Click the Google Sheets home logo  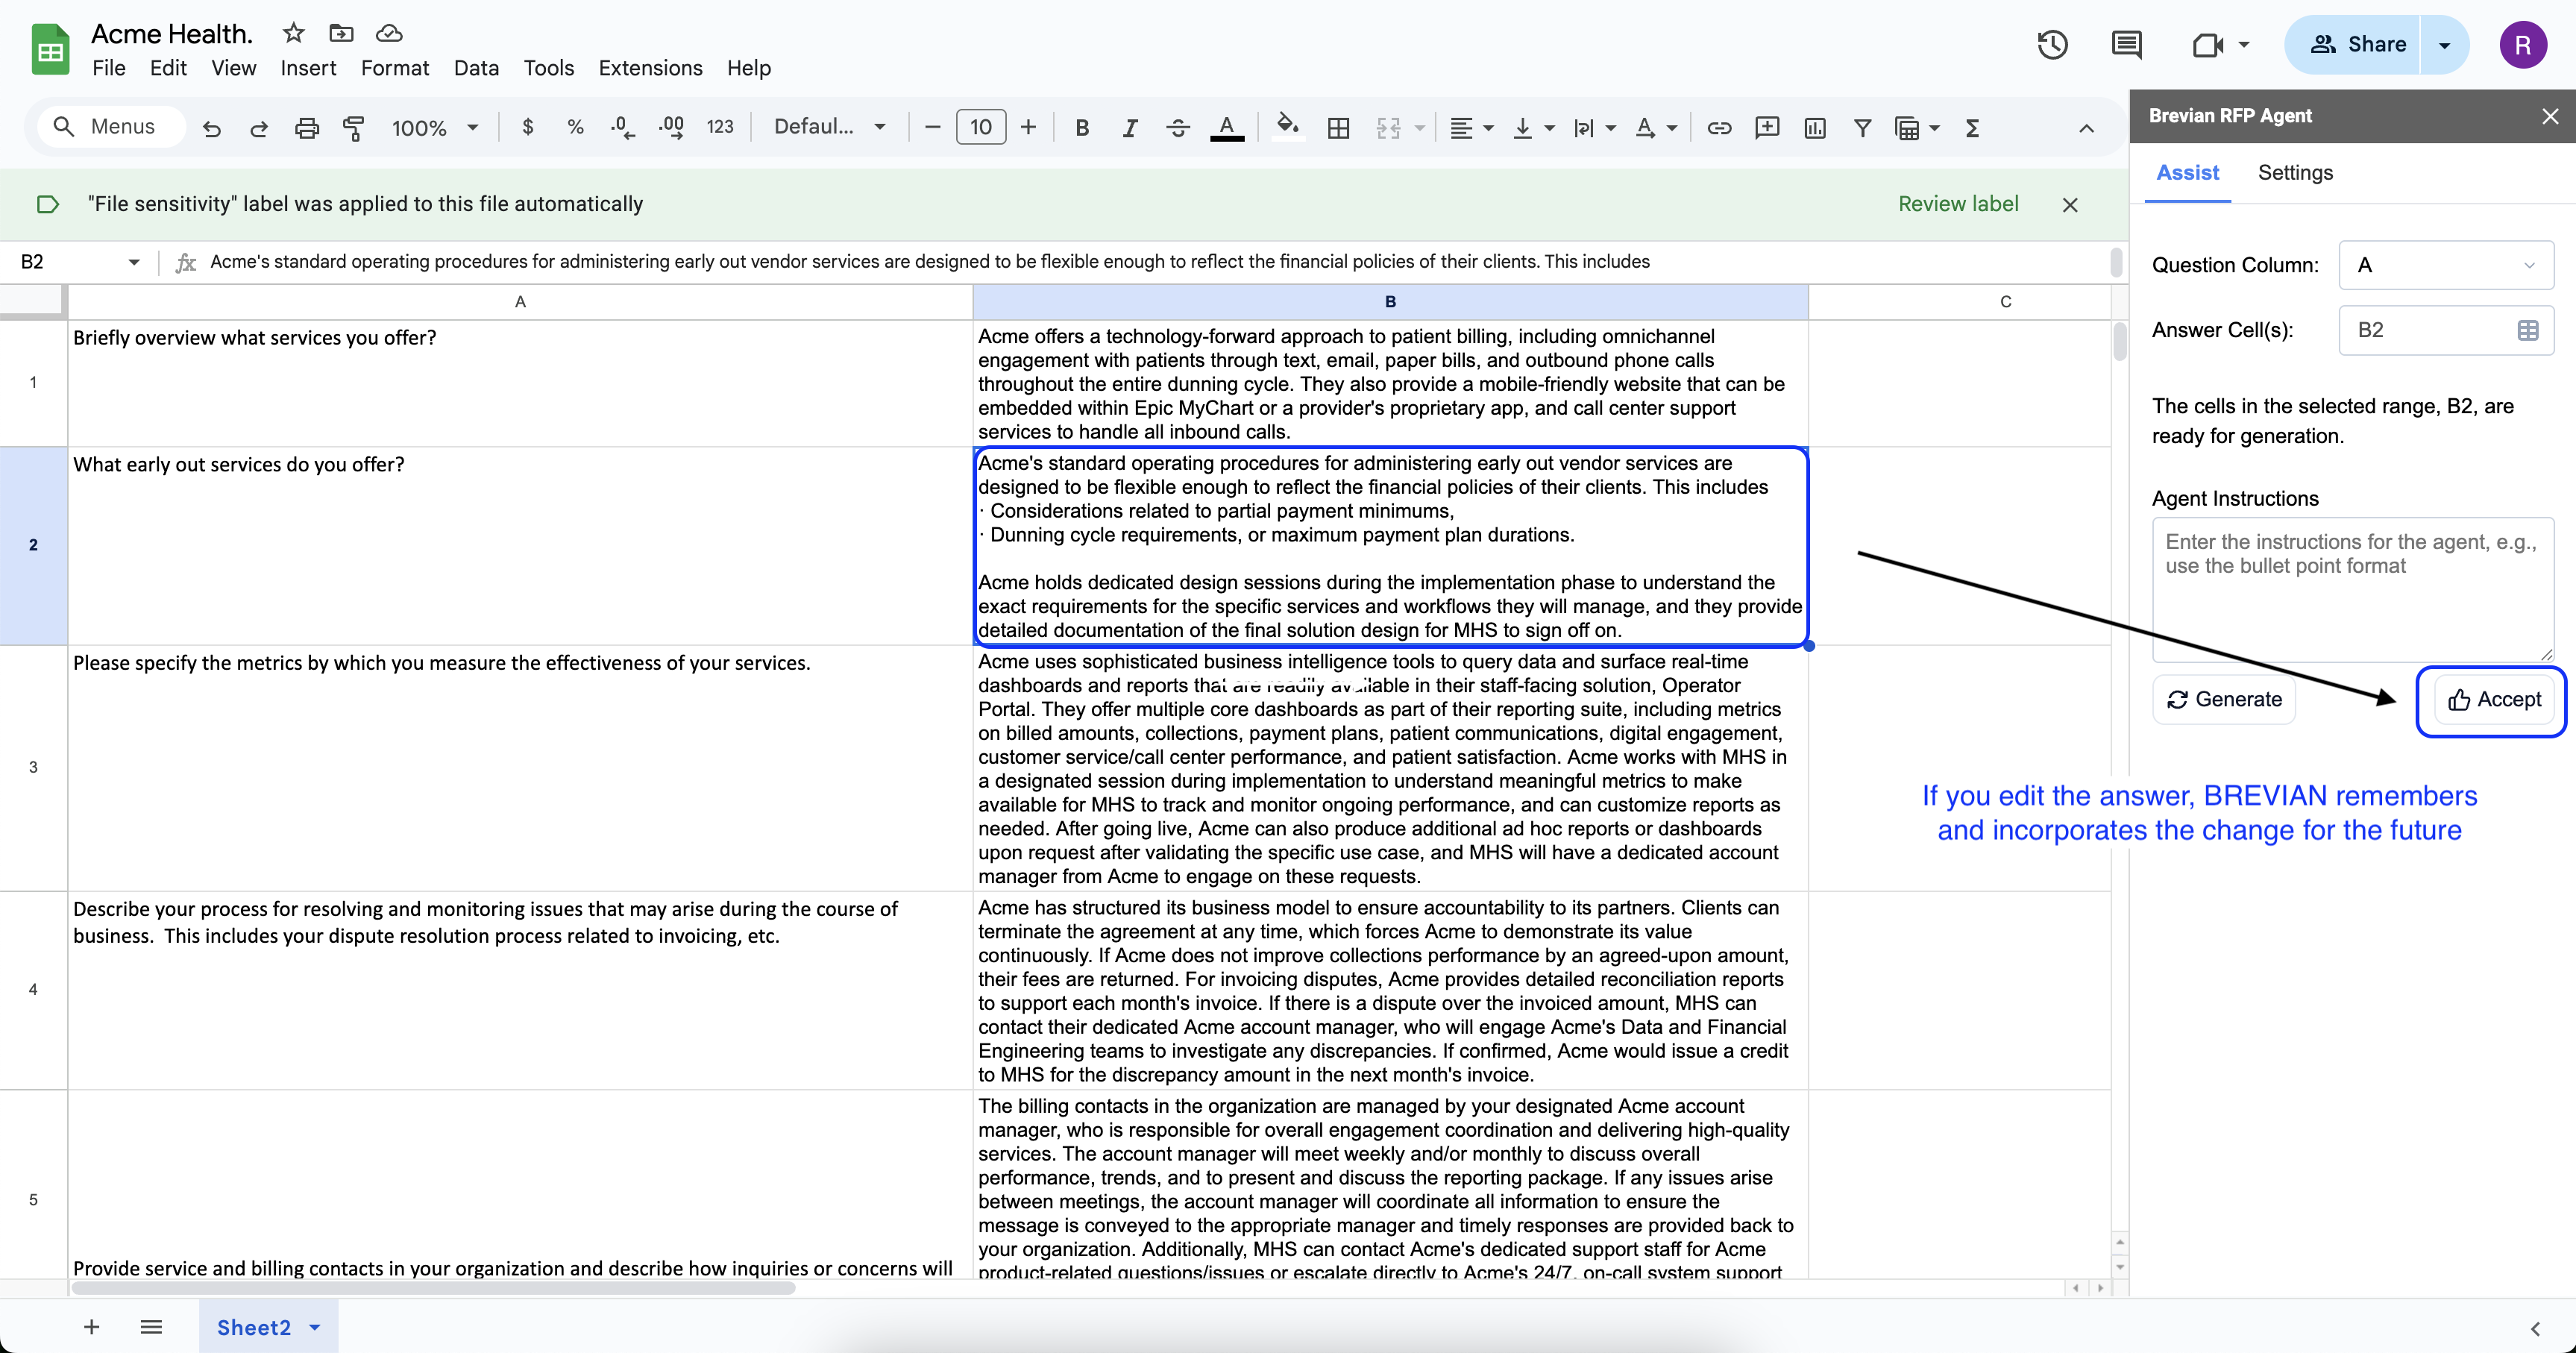[50, 49]
